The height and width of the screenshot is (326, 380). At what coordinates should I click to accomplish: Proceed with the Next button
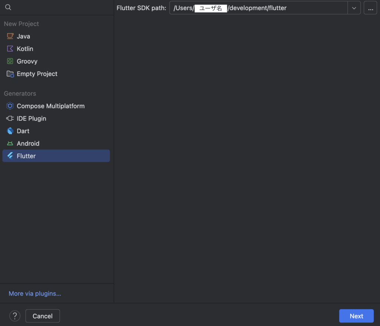pos(356,316)
